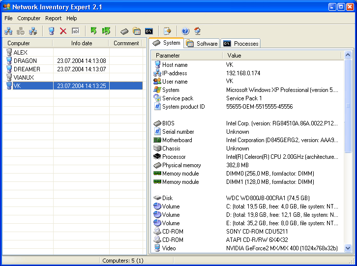Open the File menu
The width and height of the screenshot is (357, 266).
tap(9, 18)
